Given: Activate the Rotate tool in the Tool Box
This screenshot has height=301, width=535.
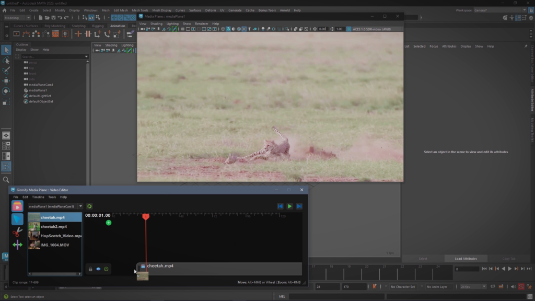Looking at the screenshot, I should pyautogui.click(x=6, y=91).
